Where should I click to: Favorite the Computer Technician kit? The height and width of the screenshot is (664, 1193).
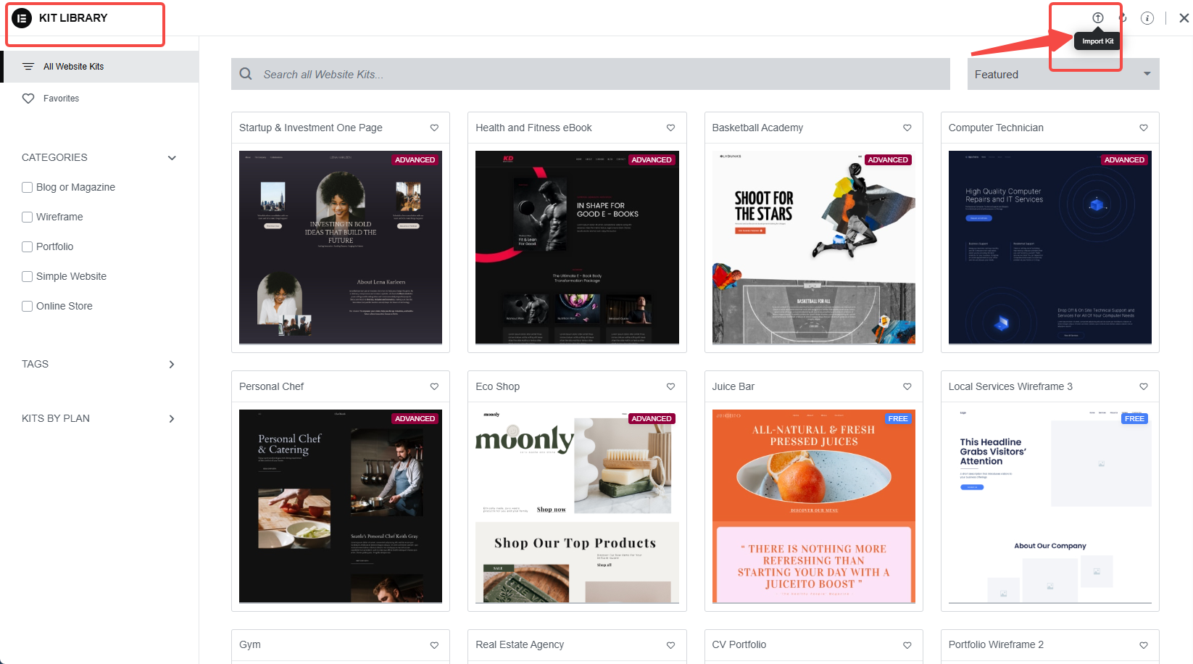click(1144, 128)
